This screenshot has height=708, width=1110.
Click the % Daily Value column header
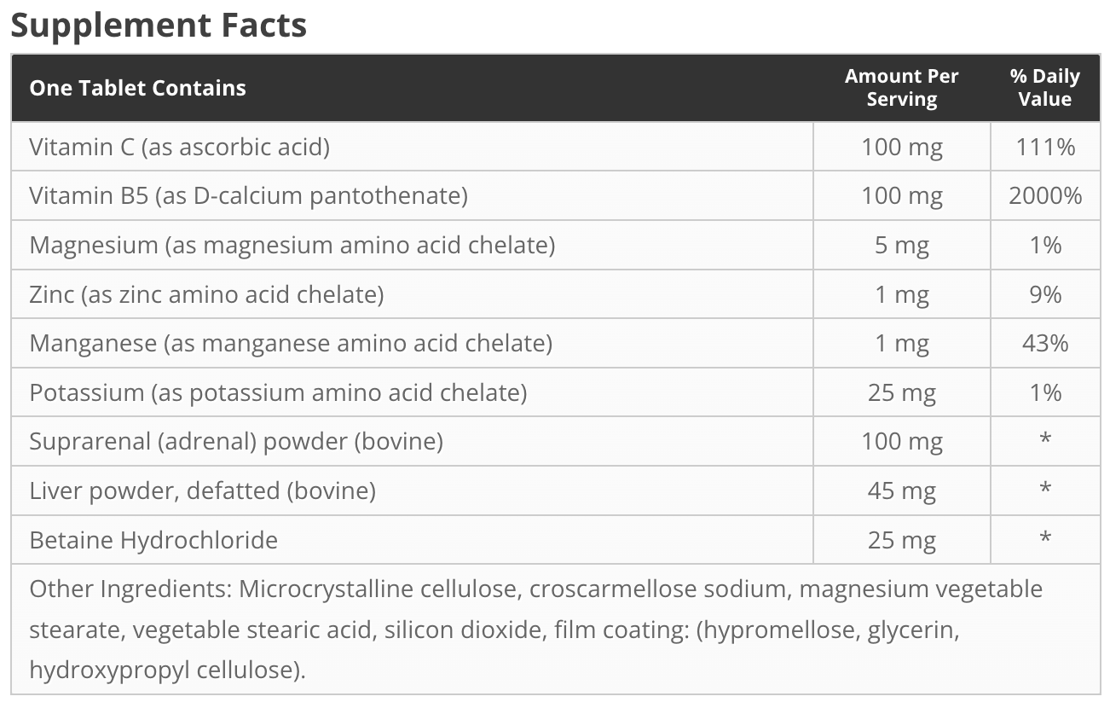click(x=1044, y=88)
